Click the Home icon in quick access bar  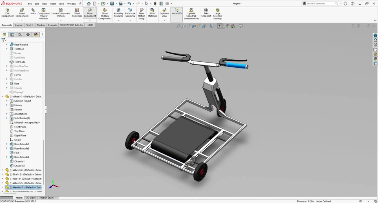point(89,4)
